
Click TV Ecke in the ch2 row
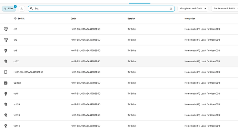pyautogui.click(x=132, y=40)
